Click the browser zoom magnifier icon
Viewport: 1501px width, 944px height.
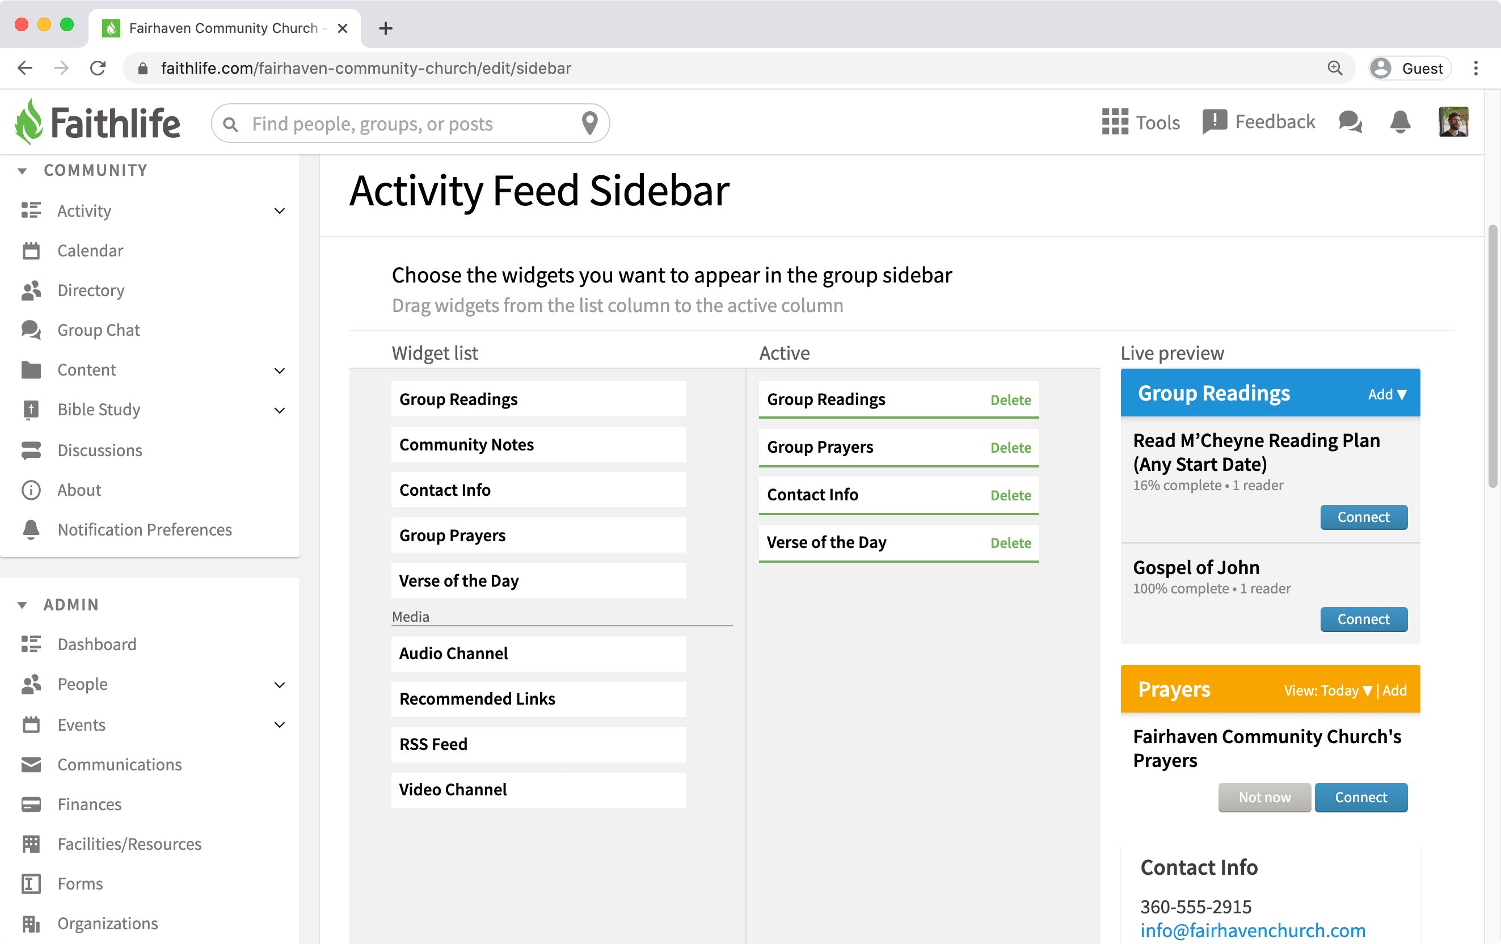1335,68
